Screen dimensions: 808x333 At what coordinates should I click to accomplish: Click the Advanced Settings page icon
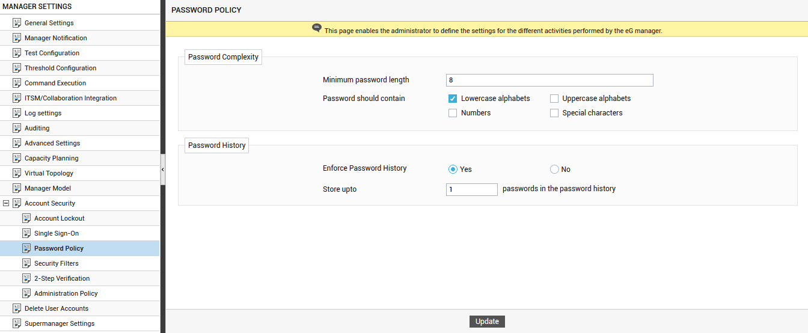pos(17,143)
